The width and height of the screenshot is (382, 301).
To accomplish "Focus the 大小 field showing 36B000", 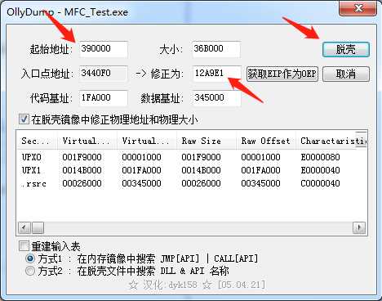I will point(216,49).
